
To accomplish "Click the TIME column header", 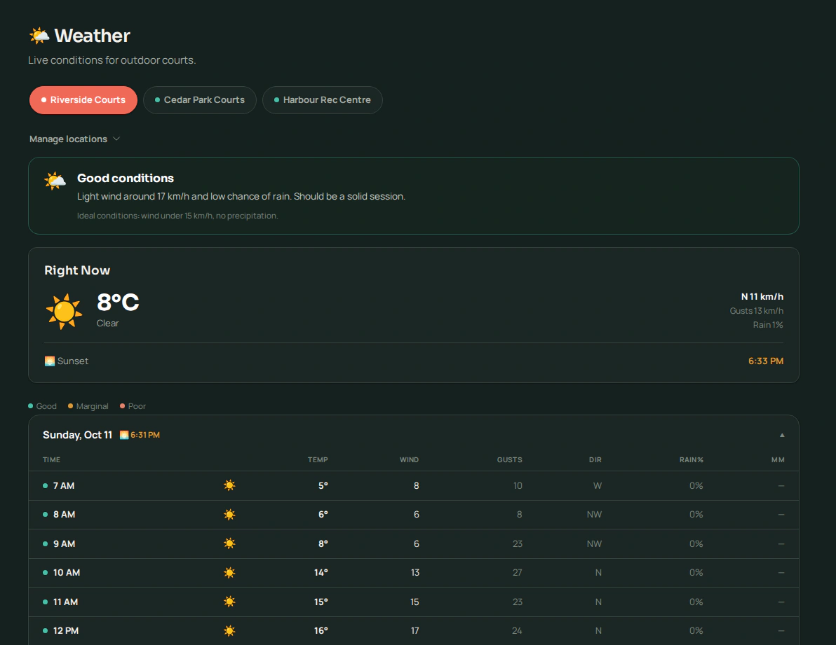I will pos(51,460).
